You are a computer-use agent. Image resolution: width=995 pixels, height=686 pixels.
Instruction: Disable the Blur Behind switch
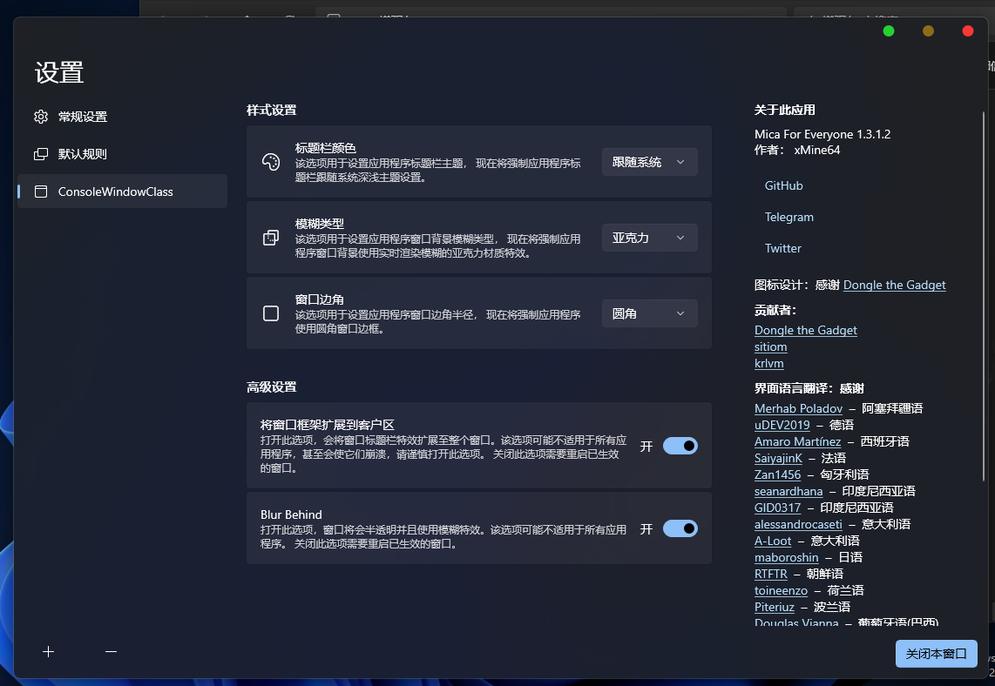(x=680, y=528)
